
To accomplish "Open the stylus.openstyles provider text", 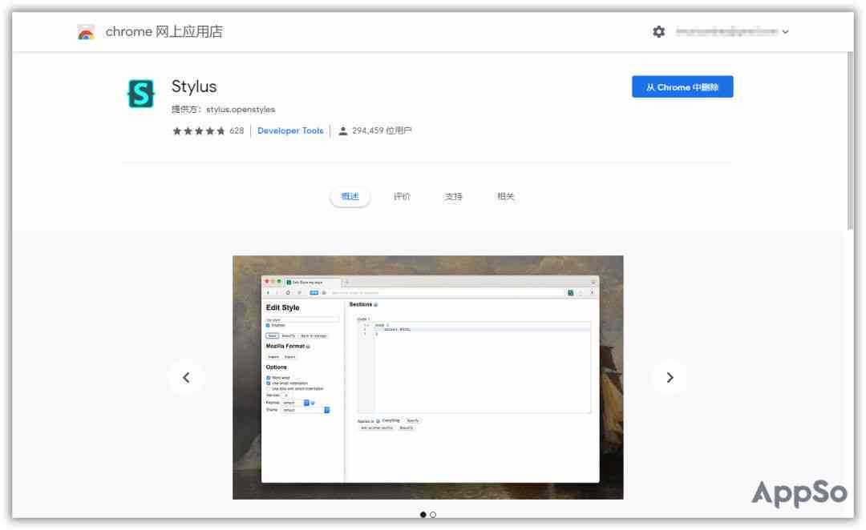I will click(x=241, y=109).
